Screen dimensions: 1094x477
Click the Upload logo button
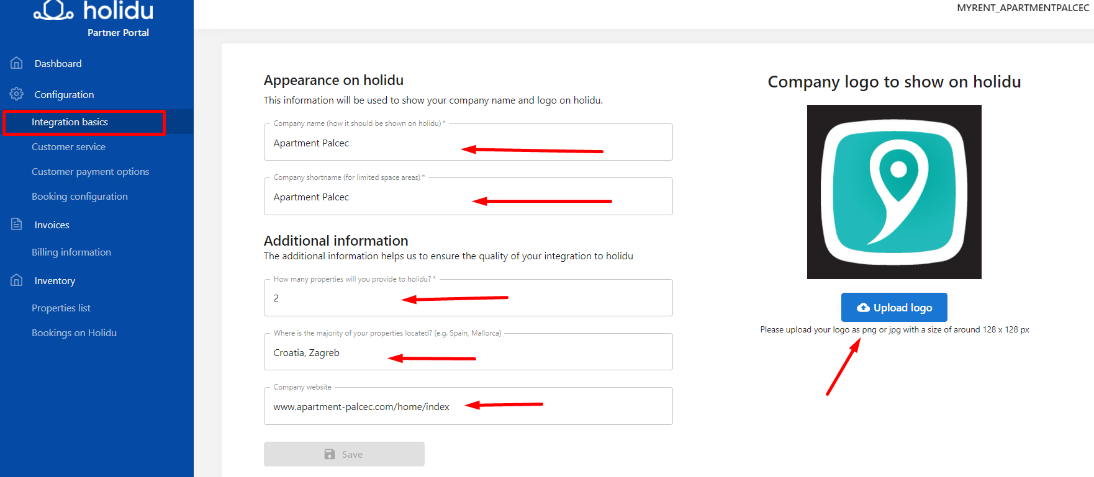(894, 308)
